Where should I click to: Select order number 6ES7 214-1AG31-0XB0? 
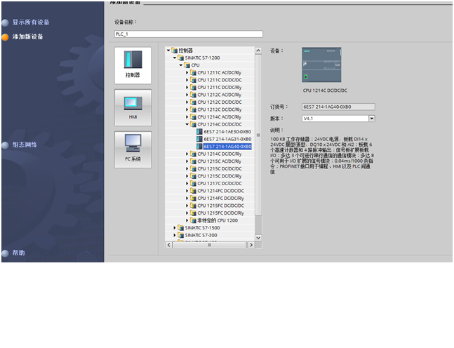[x=227, y=139]
